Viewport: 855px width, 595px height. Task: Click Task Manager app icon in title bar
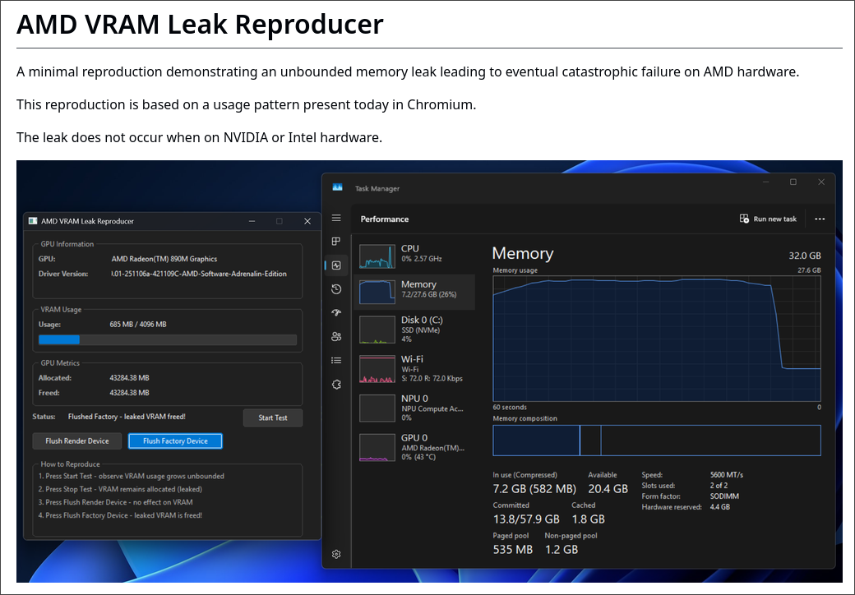tap(338, 187)
